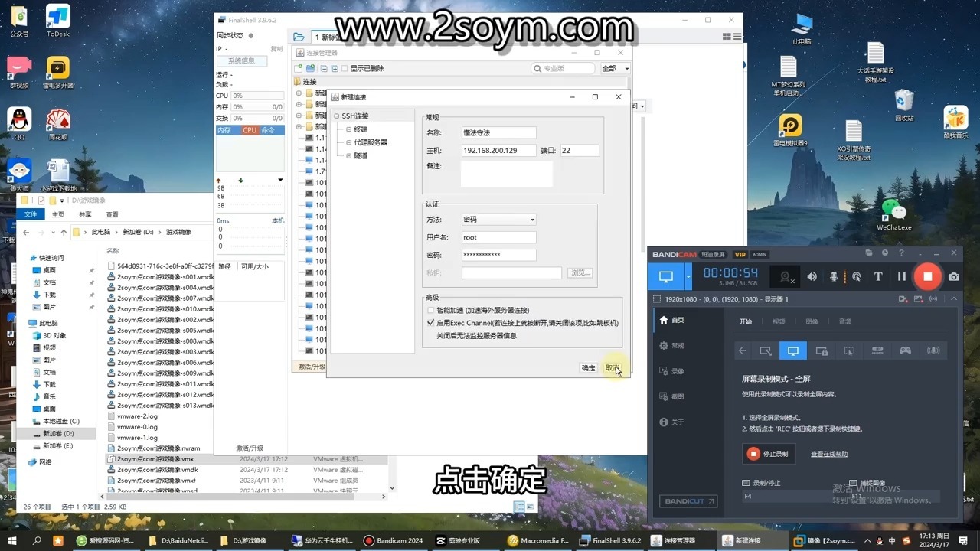Image resolution: width=980 pixels, height=551 pixels.
Task: Click the 密码 password field
Action: click(498, 255)
